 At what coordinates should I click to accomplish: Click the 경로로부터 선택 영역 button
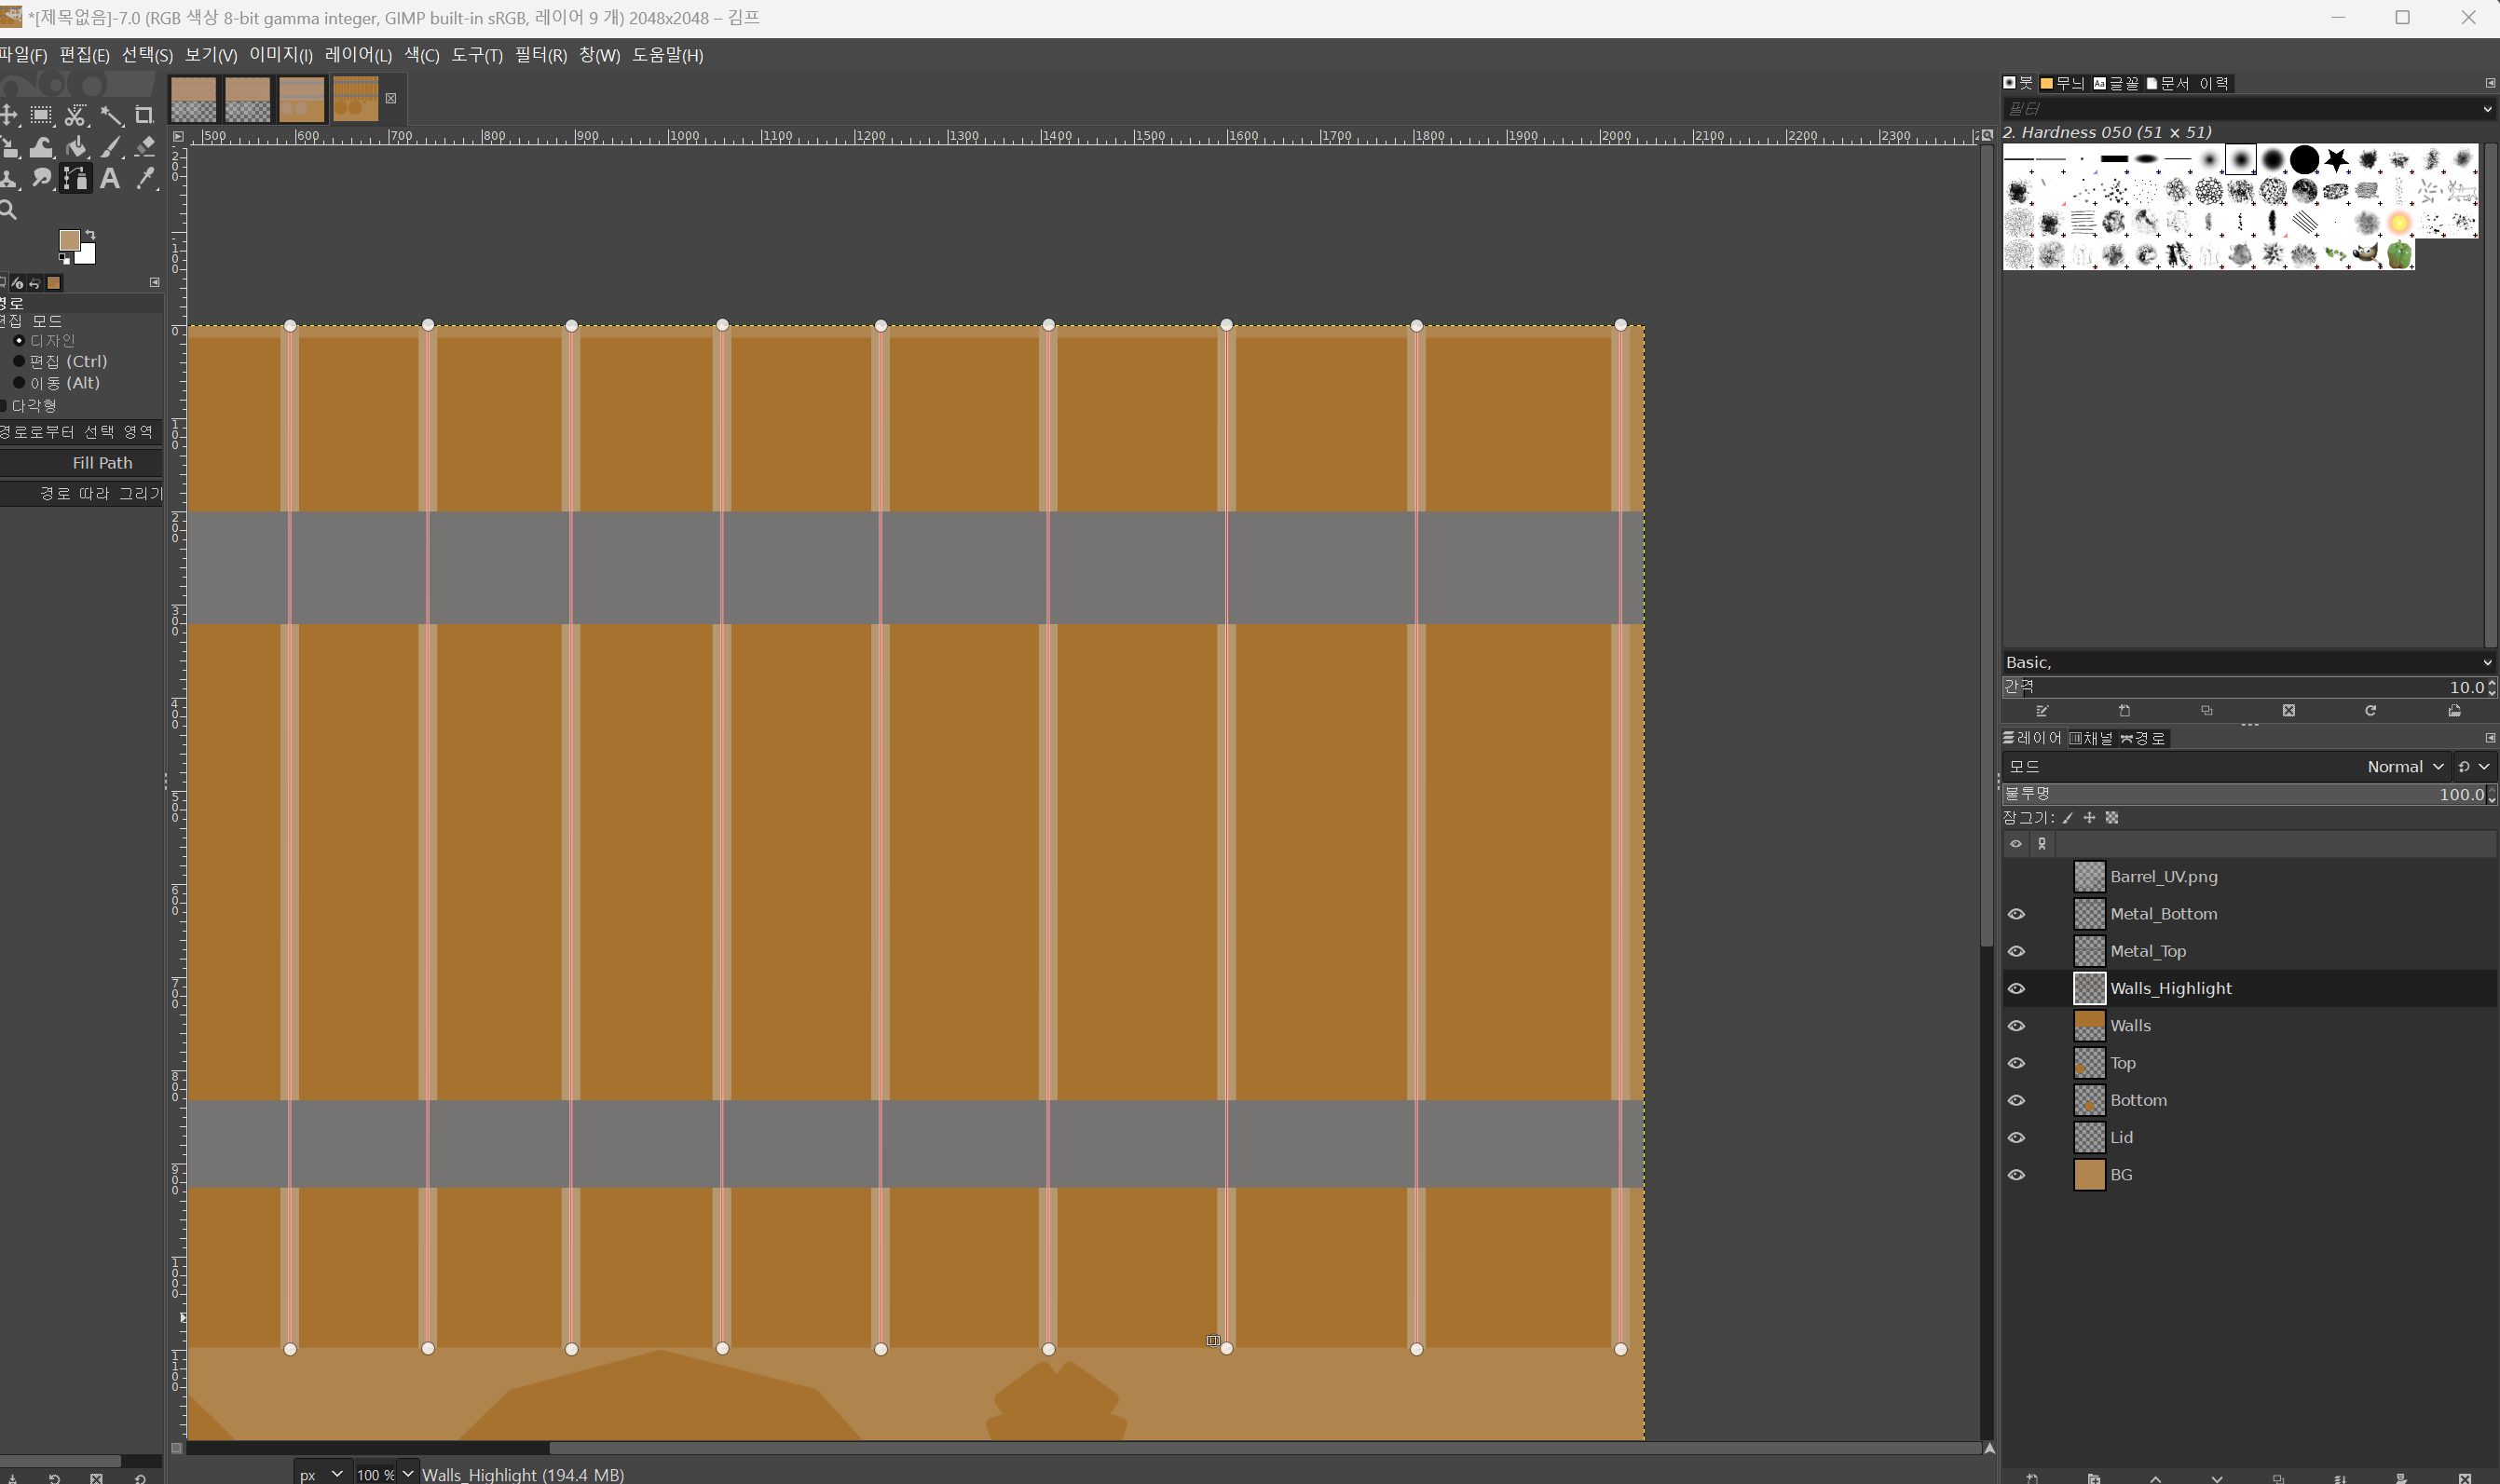click(x=80, y=432)
